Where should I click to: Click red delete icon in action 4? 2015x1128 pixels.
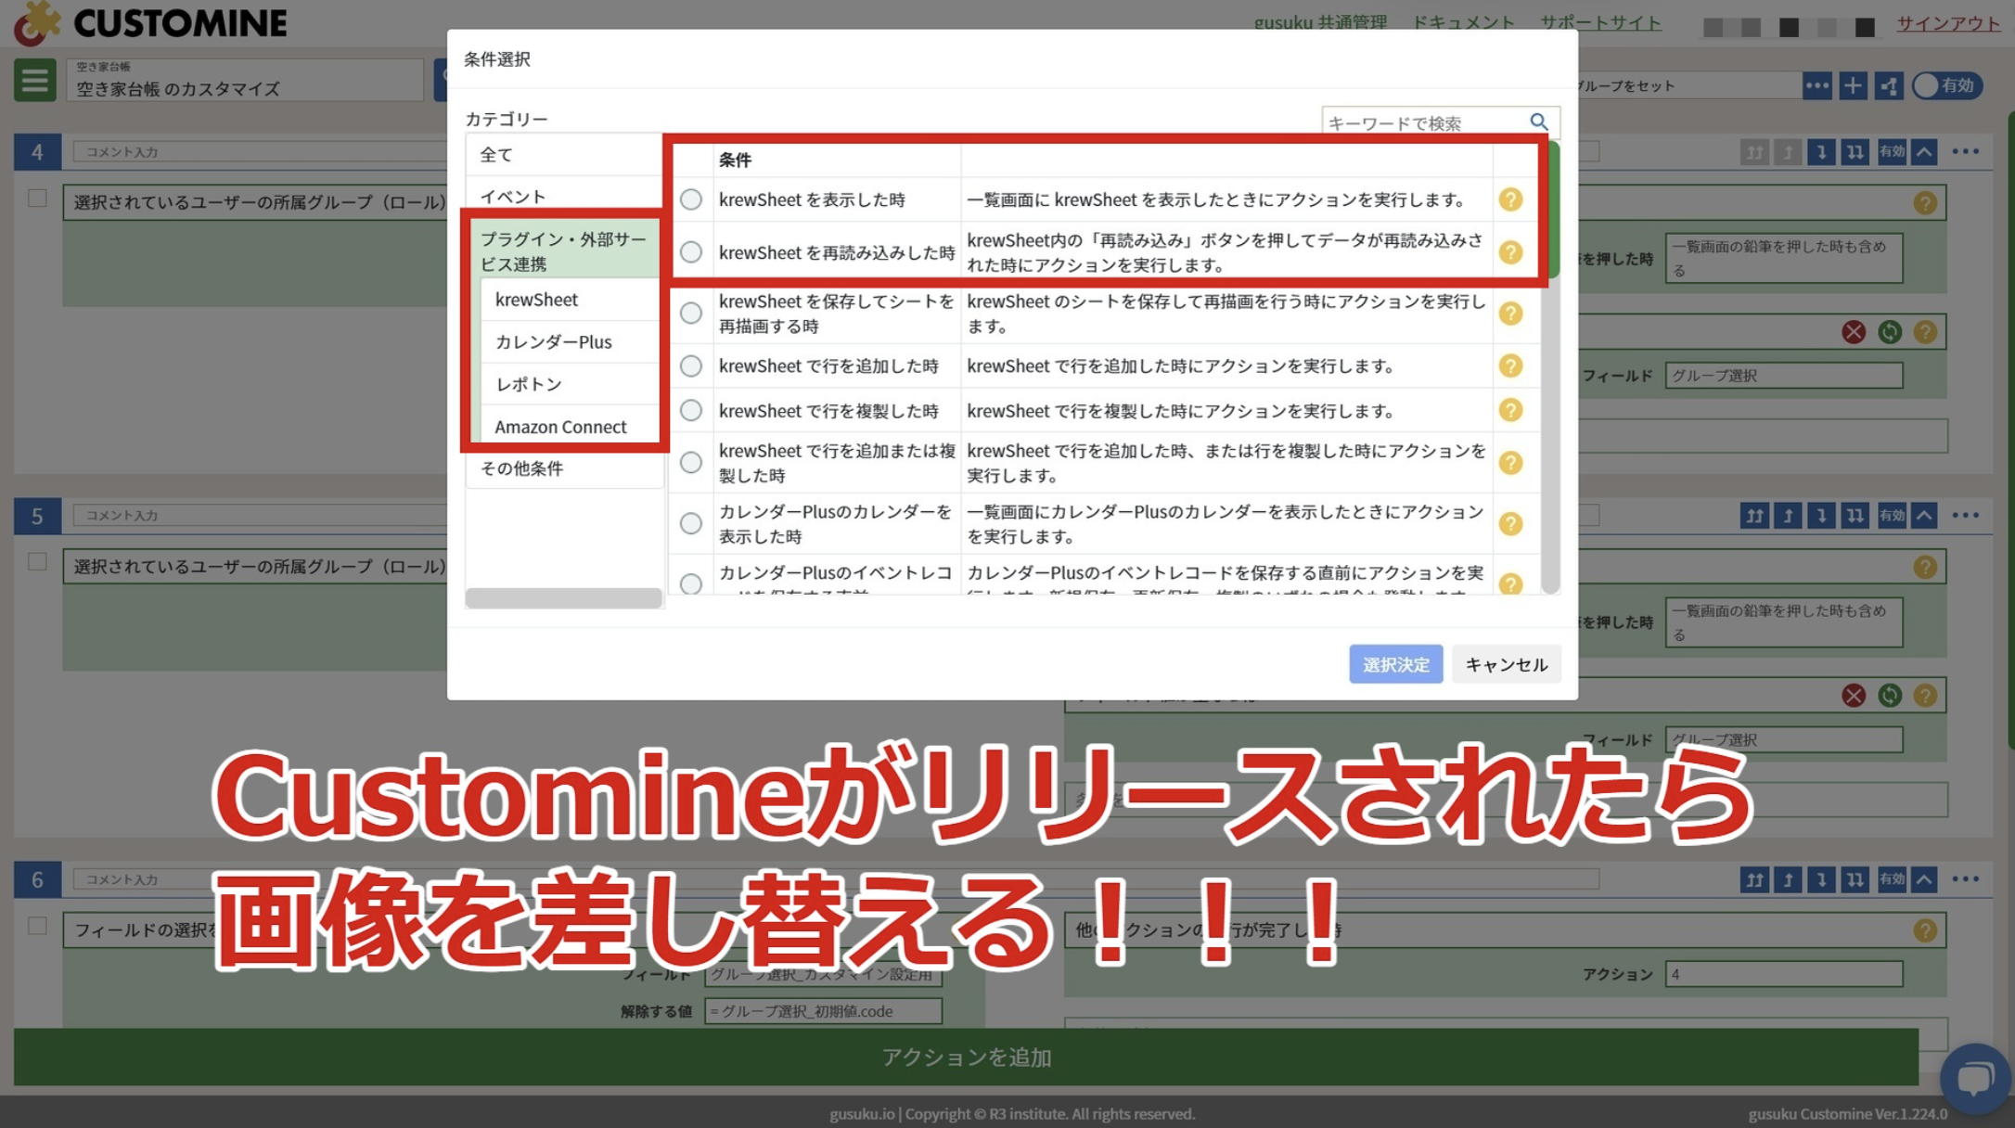[x=1853, y=332]
